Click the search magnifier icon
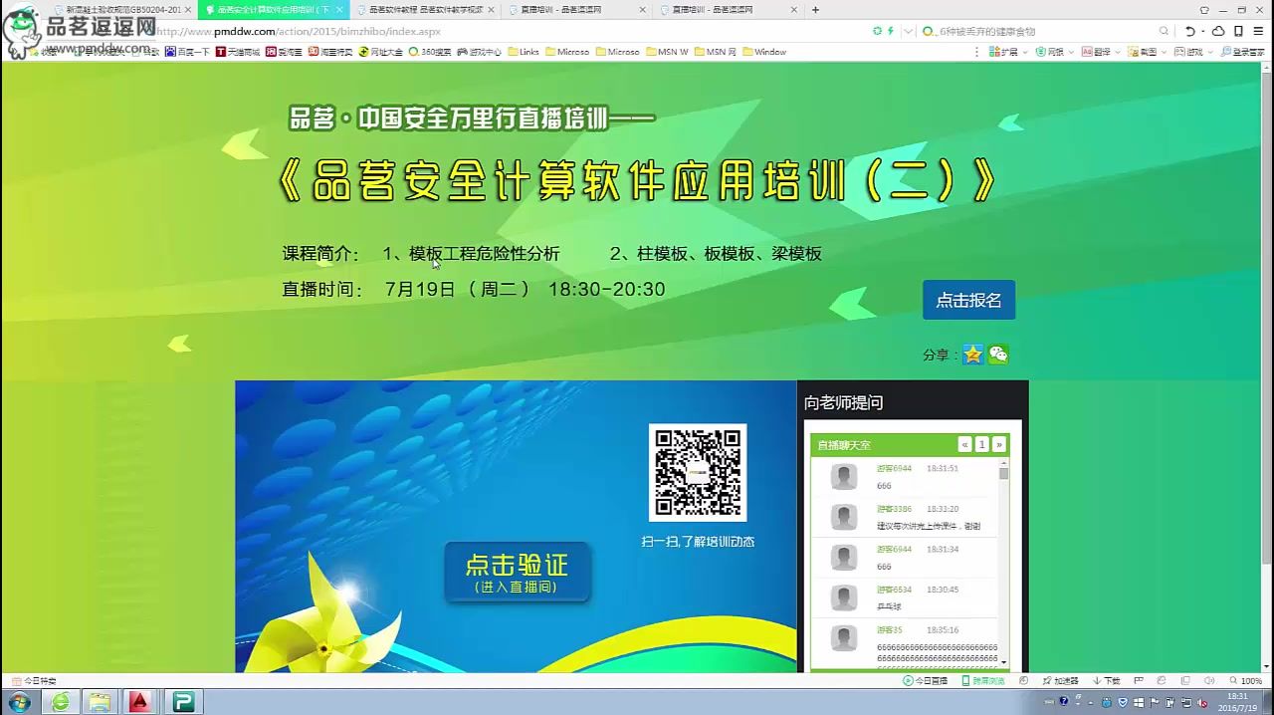This screenshot has height=715, width=1274. [1164, 32]
